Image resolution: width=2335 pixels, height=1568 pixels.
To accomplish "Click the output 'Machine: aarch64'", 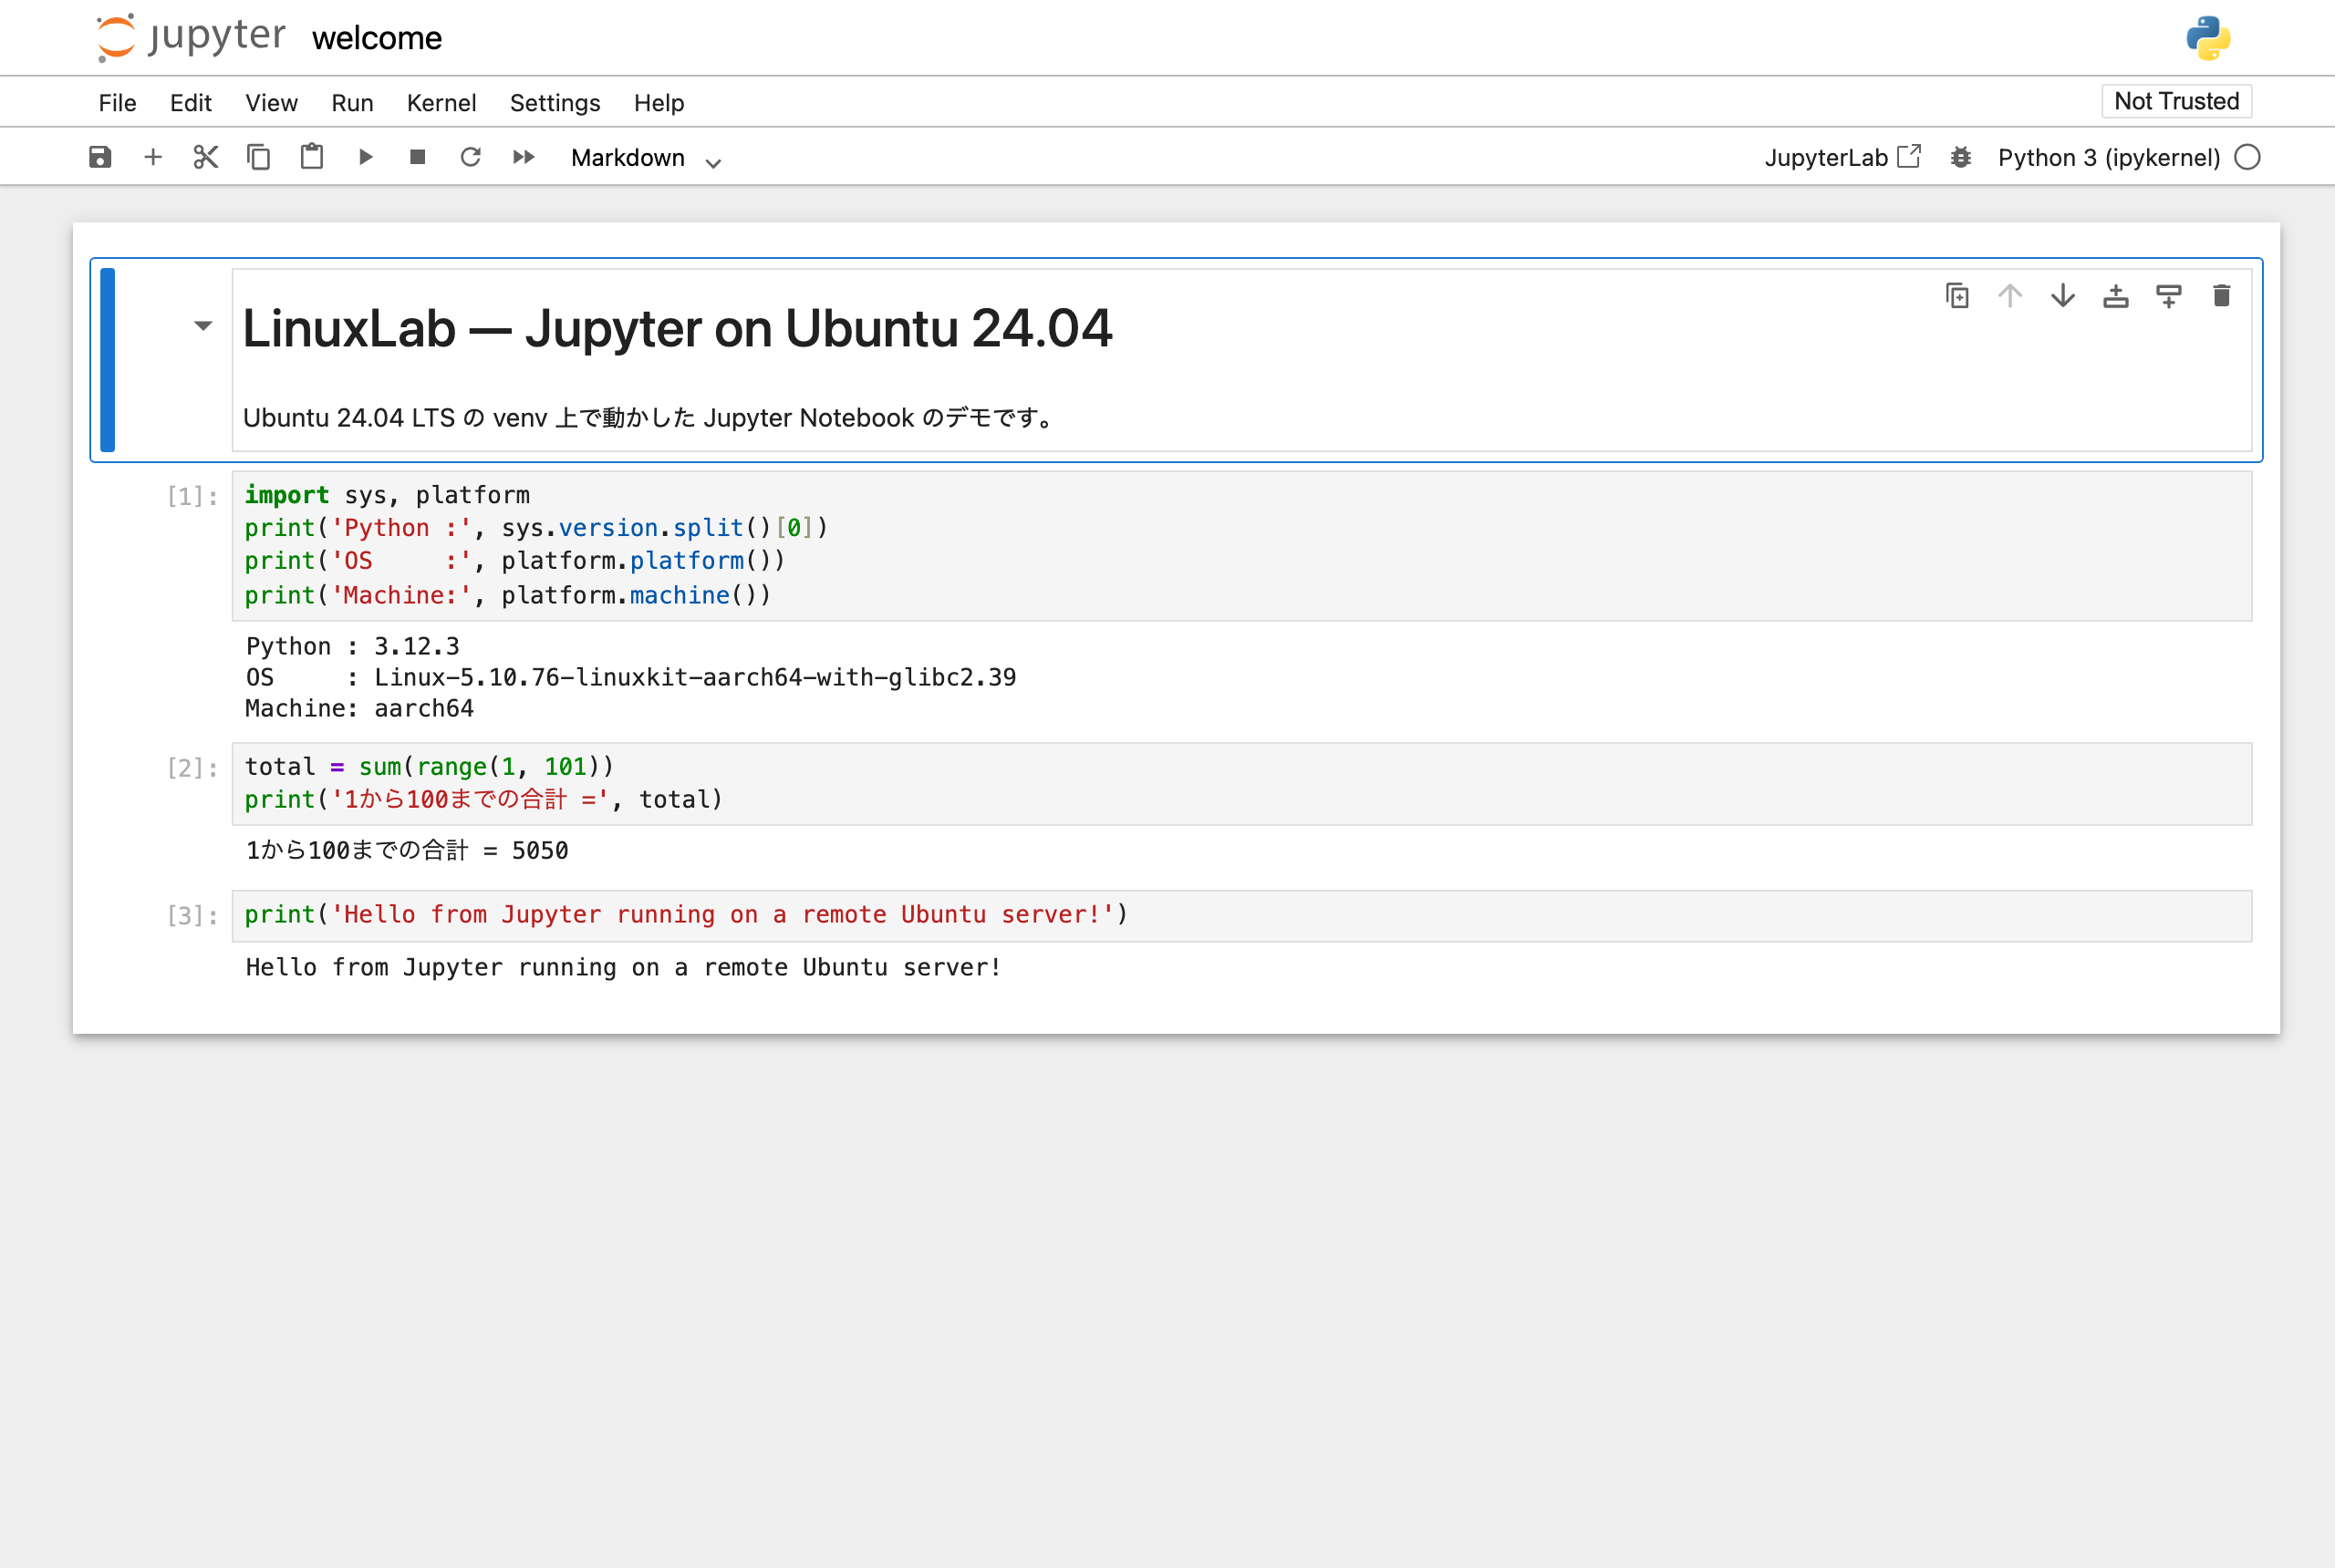I will 360,709.
